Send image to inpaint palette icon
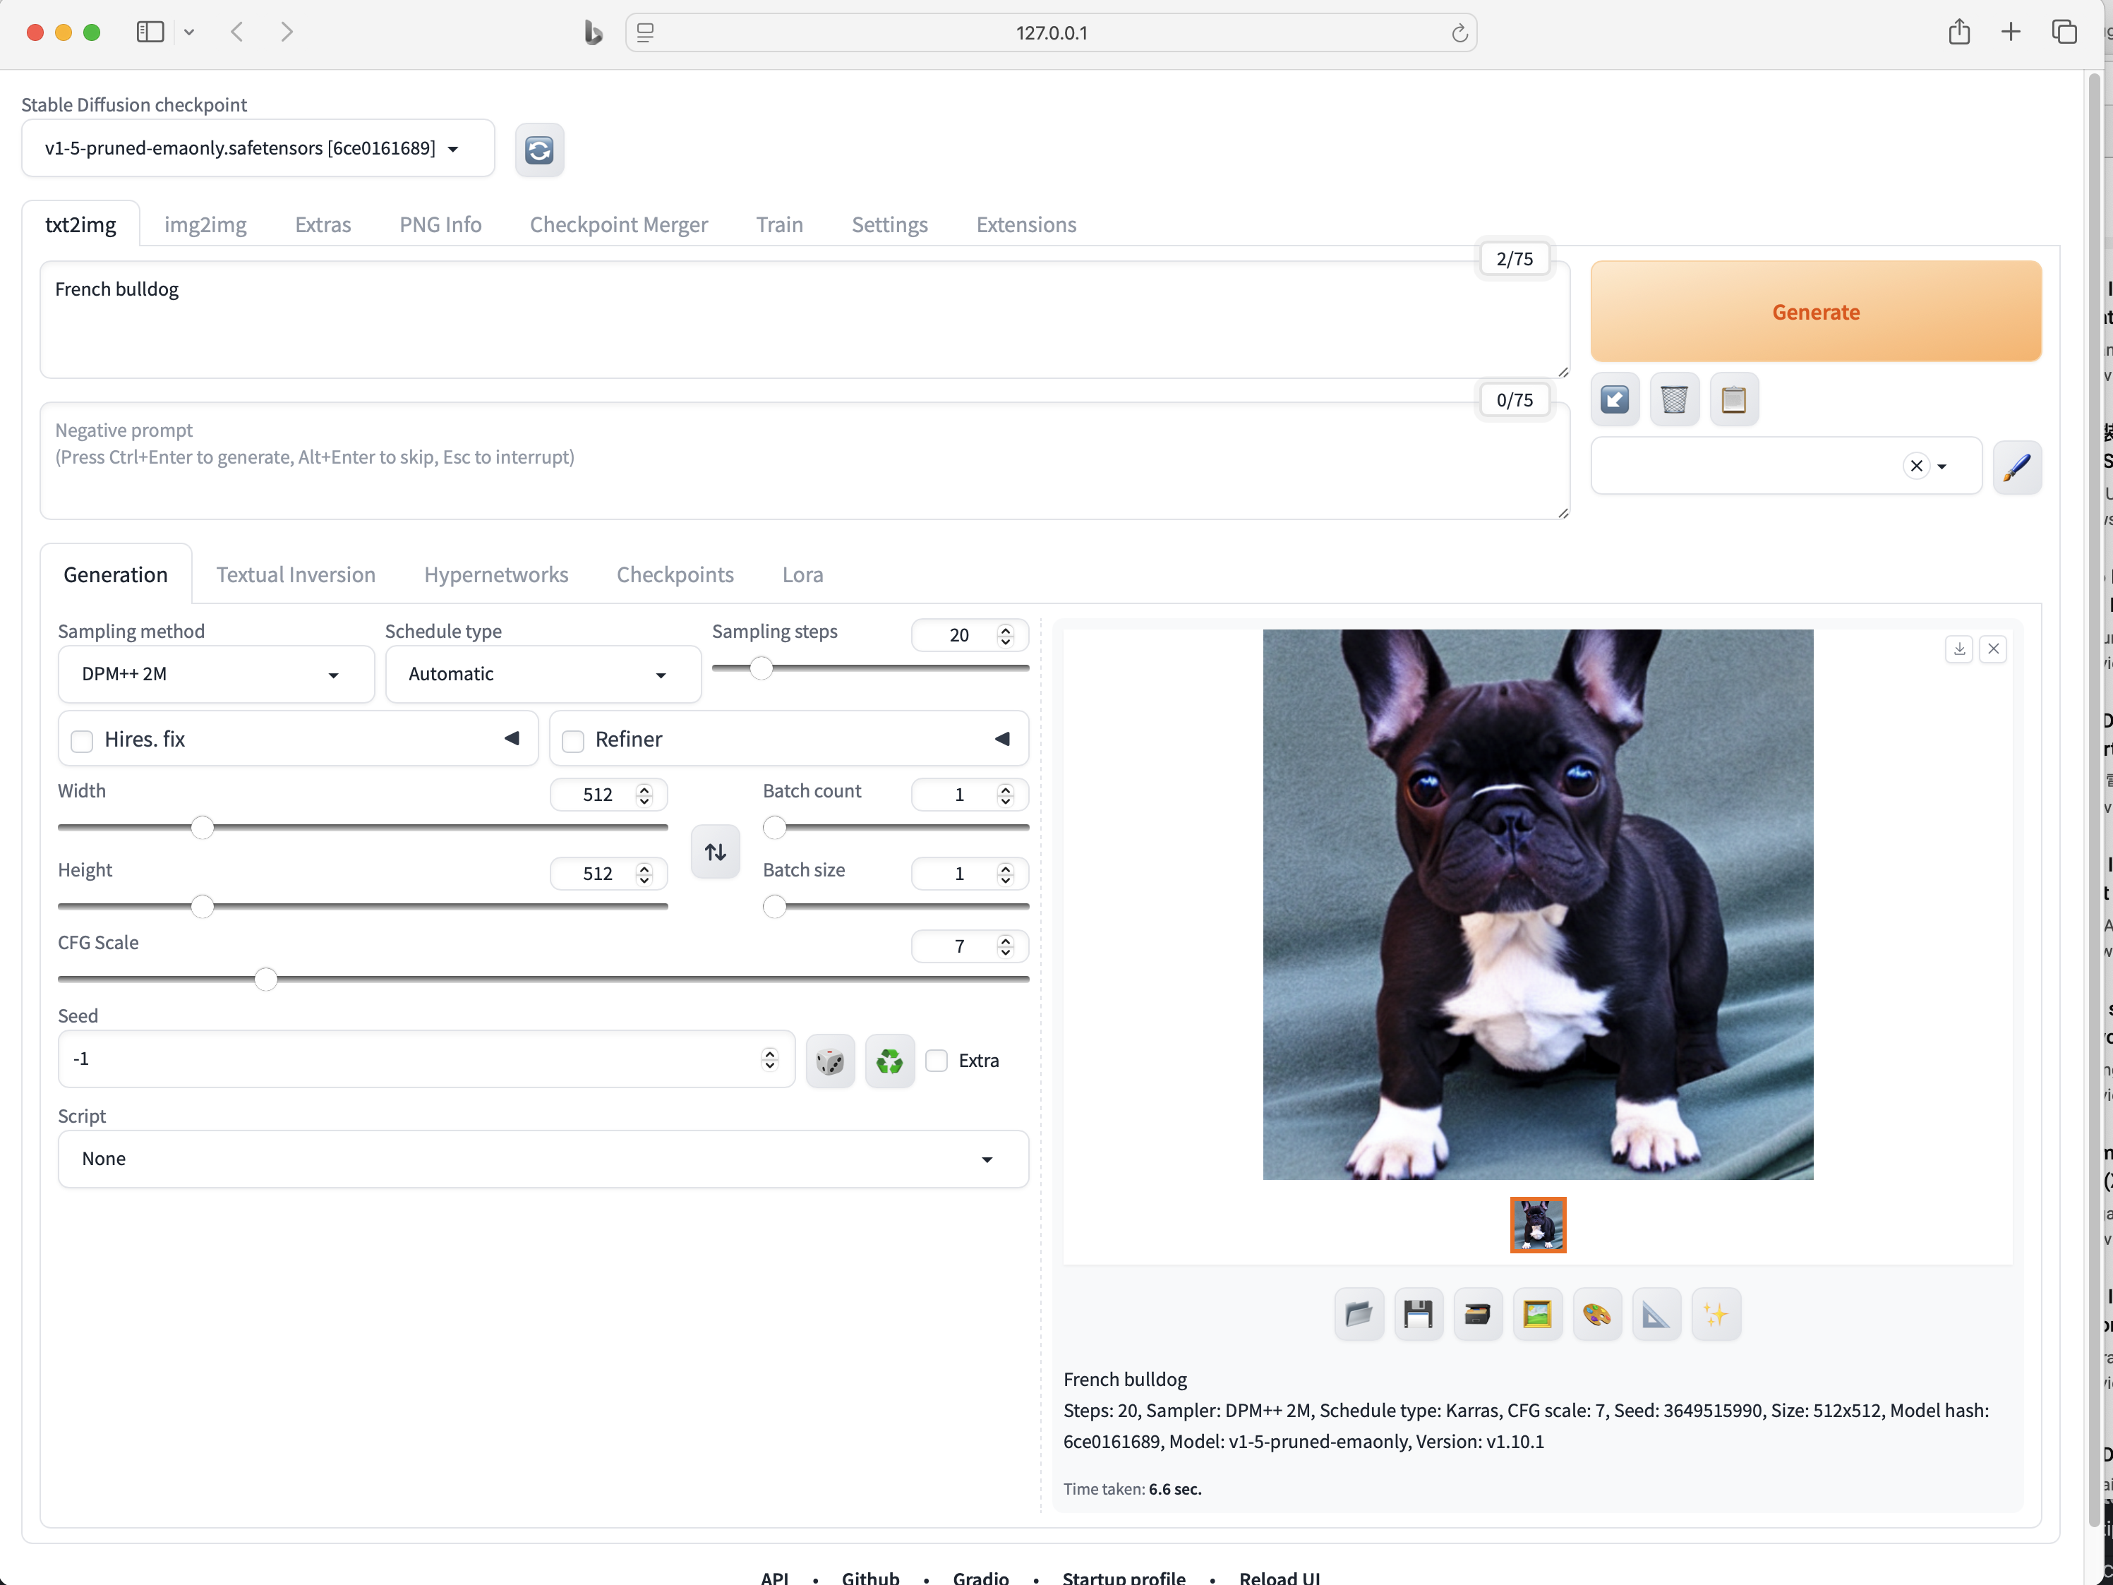This screenshot has width=2113, height=1585. pos(1597,1315)
